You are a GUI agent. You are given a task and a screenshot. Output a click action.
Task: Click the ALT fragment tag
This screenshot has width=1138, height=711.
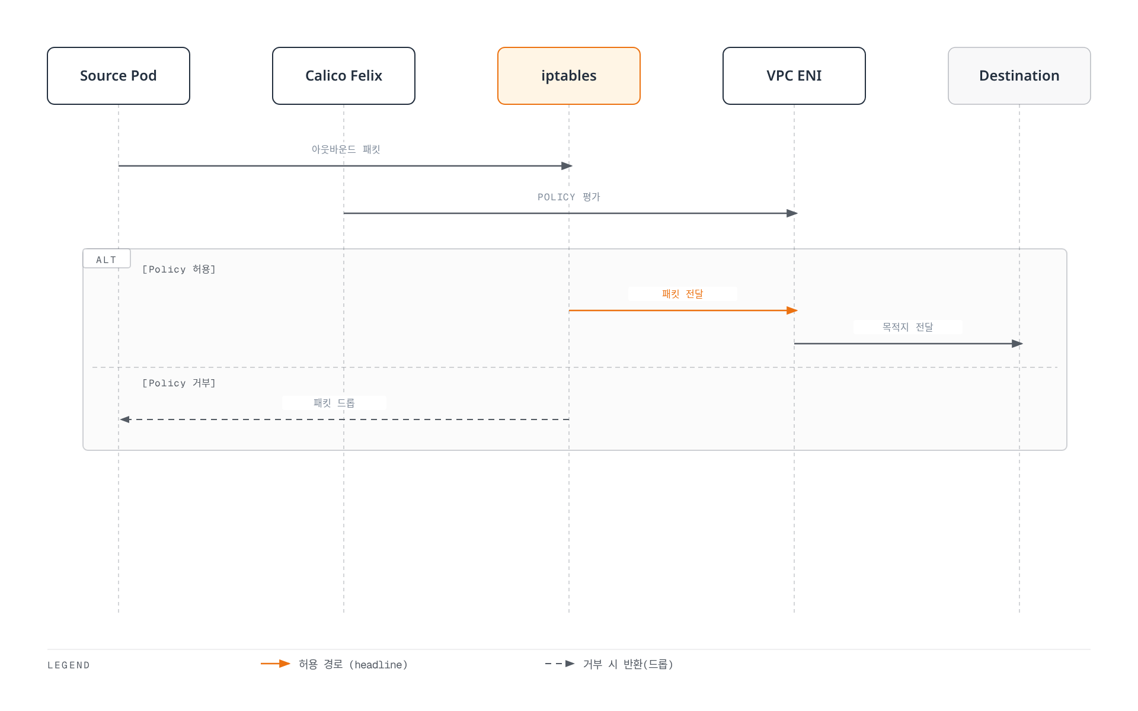point(107,259)
